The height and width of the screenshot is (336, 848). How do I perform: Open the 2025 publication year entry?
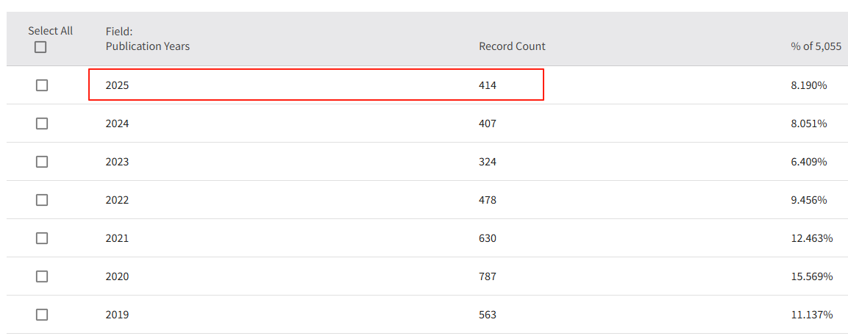(x=117, y=85)
